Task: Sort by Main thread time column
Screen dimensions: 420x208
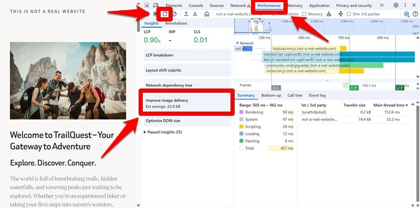Action: 391,105
